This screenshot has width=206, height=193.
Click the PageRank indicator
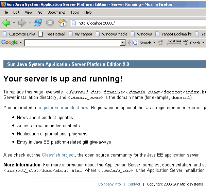point(174,42)
